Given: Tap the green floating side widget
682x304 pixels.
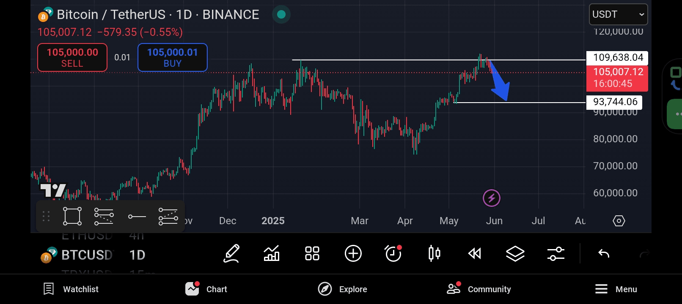Looking at the screenshot, I should coord(675,114).
